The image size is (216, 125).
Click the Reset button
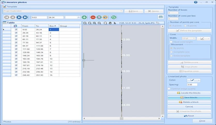pyautogui.click(x=189, y=116)
